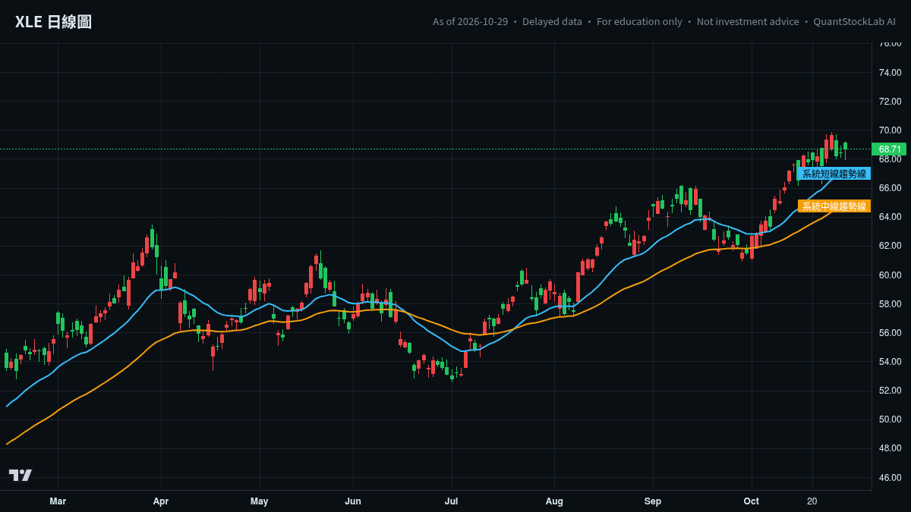Click the 'QuantStockLab AI' label

854,21
